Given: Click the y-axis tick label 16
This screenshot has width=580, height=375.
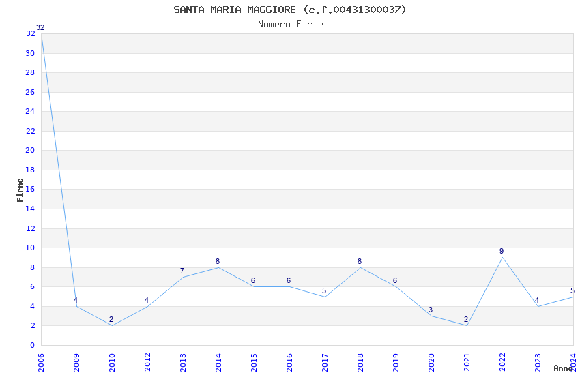Looking at the screenshot, I should (30, 189).
